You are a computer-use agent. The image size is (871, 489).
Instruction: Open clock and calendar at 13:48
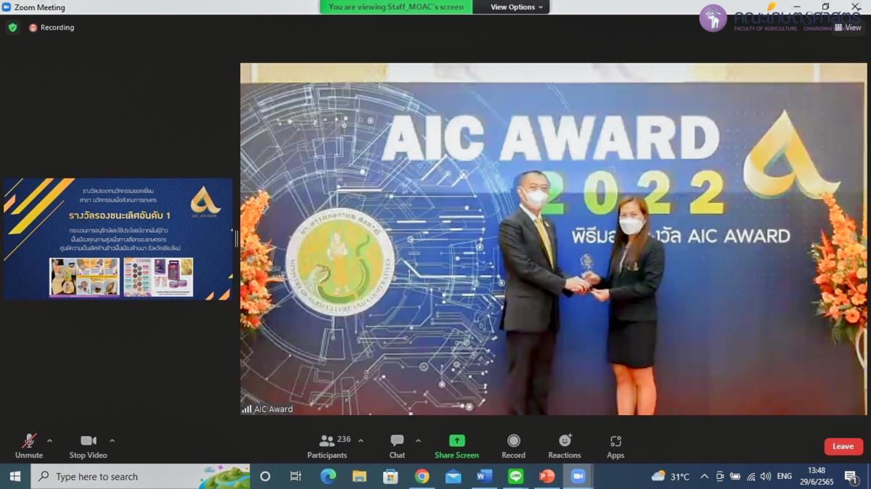tap(817, 477)
